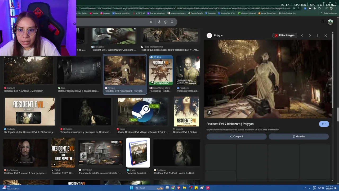339x191 pixels.
Task: Open the Más información copyright link
Action: coord(271,129)
